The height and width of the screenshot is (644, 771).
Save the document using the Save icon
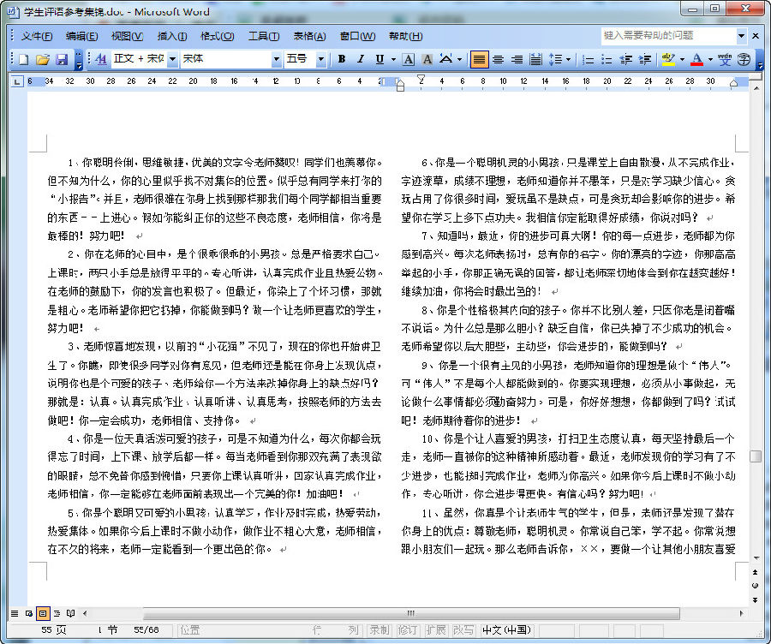[x=63, y=60]
